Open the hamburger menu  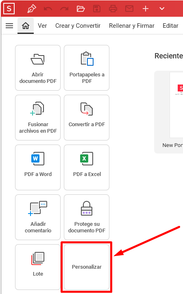(9, 26)
